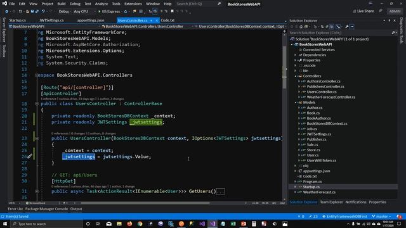
Task: Select BookStoresDBContext.cs in Solution Explorer
Action: pyautogui.click(x=327, y=123)
